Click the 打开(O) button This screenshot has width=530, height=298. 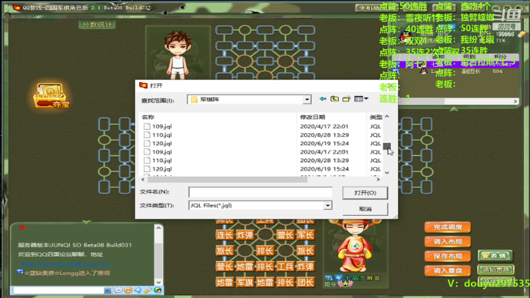[x=365, y=193]
